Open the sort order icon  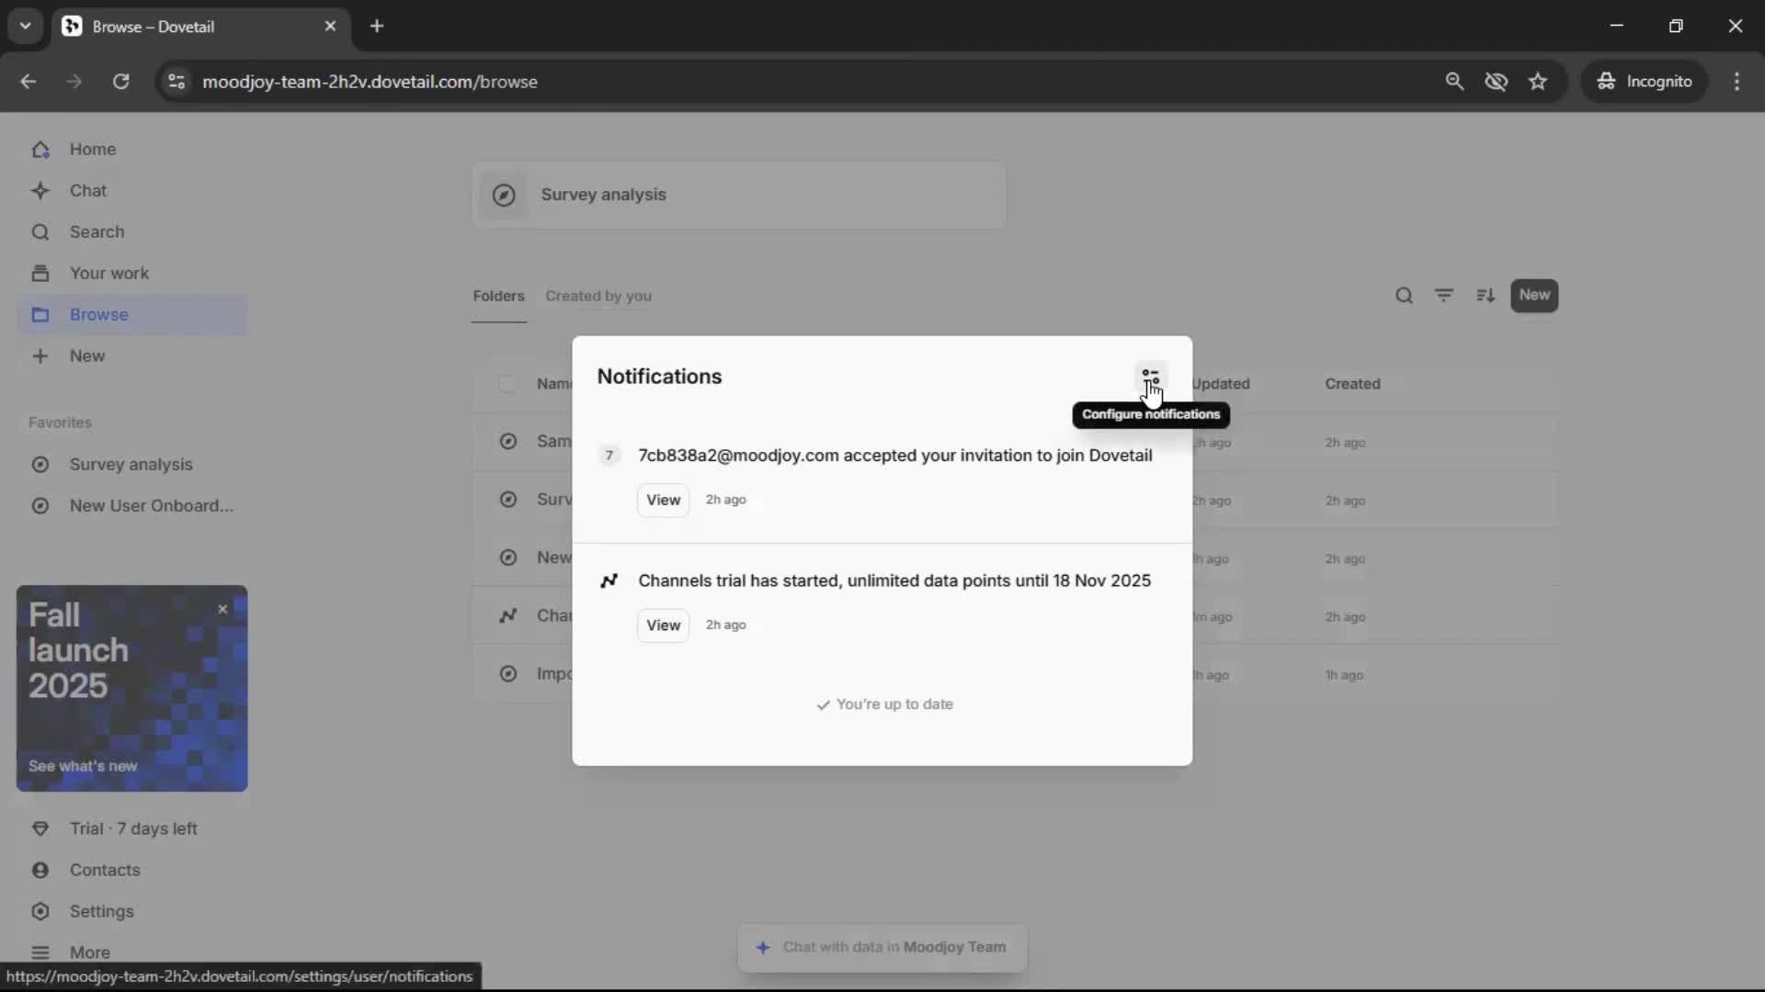(x=1486, y=296)
